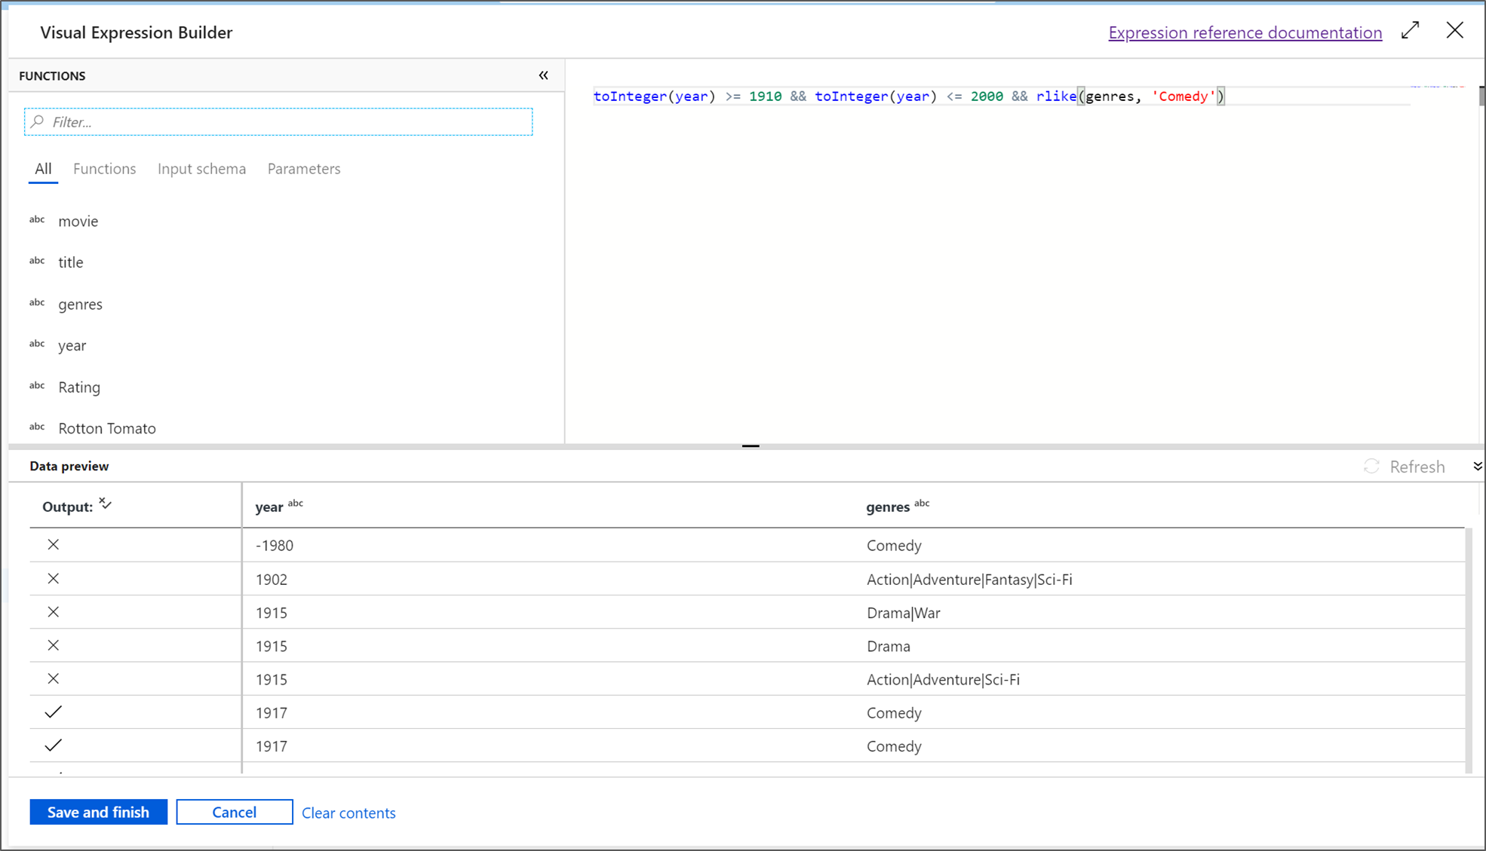Select the Functions tab

(104, 168)
